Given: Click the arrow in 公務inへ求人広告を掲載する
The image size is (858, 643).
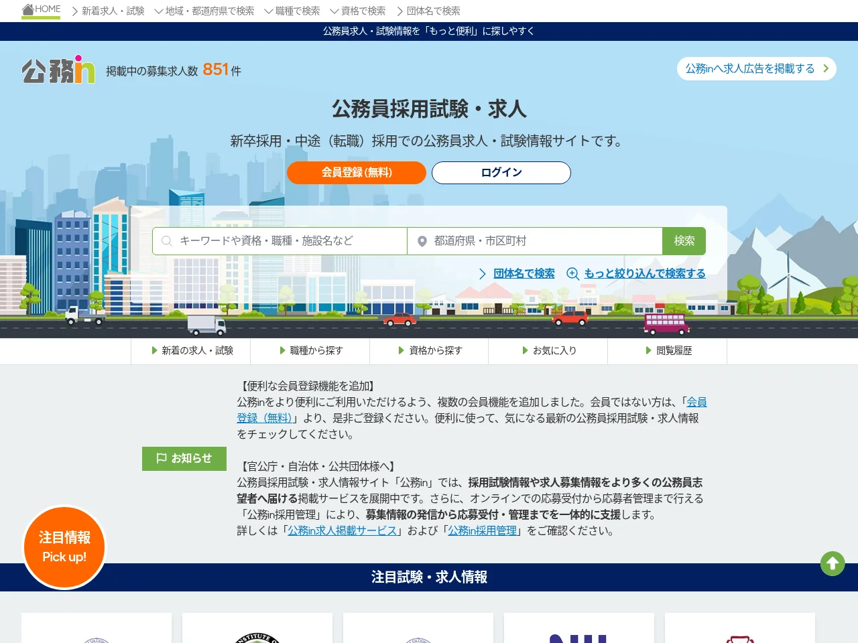Looking at the screenshot, I should pos(826,68).
